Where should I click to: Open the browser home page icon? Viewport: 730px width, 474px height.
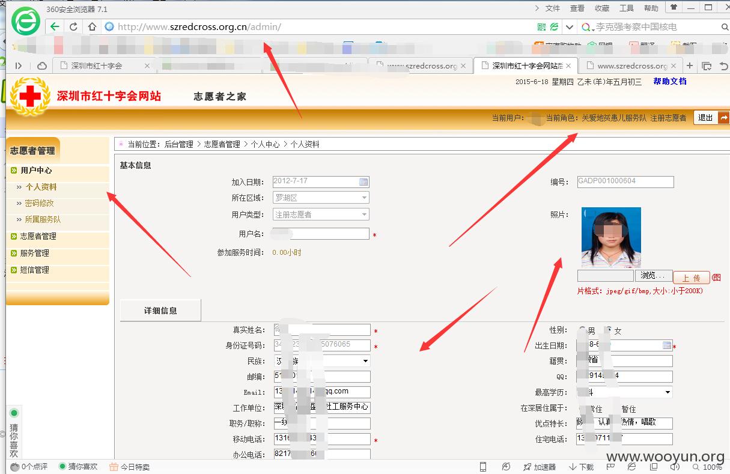[x=92, y=26]
